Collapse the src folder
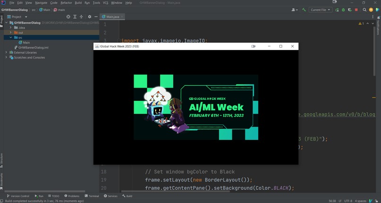Screen dimensions: 381x203 pyautogui.click(x=11, y=38)
